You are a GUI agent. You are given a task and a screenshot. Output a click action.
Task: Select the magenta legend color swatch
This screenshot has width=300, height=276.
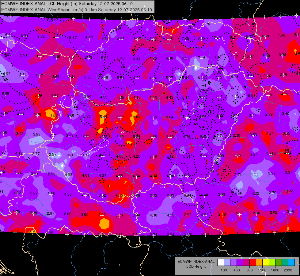click(246, 263)
